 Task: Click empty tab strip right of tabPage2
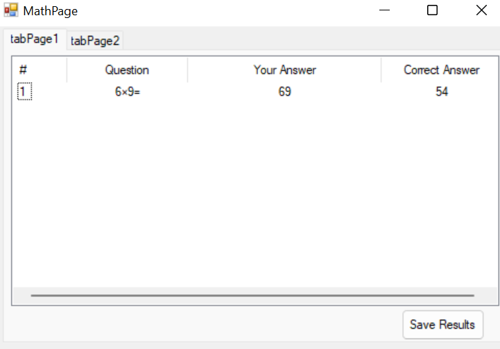[312, 41]
